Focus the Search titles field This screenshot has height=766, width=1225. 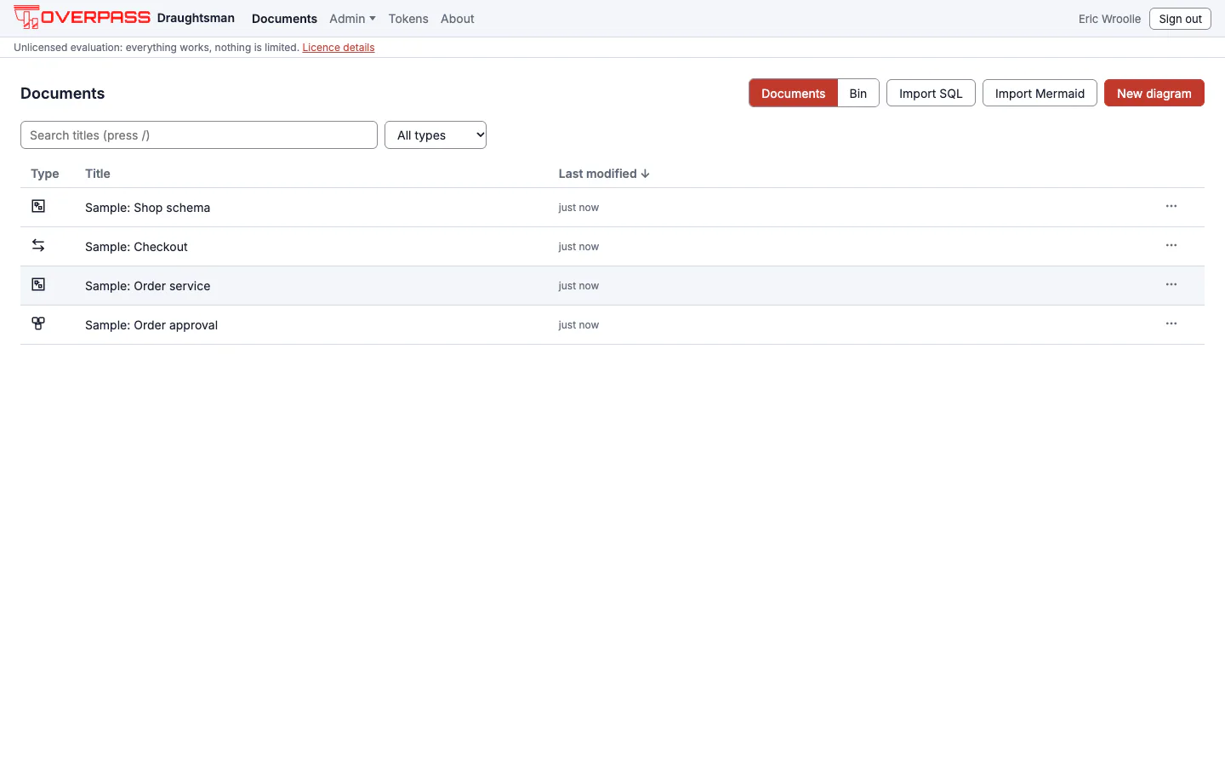(x=199, y=135)
